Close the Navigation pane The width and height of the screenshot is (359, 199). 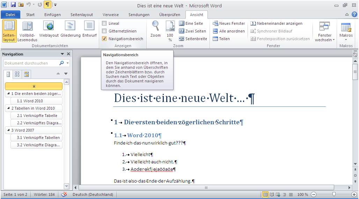68,54
